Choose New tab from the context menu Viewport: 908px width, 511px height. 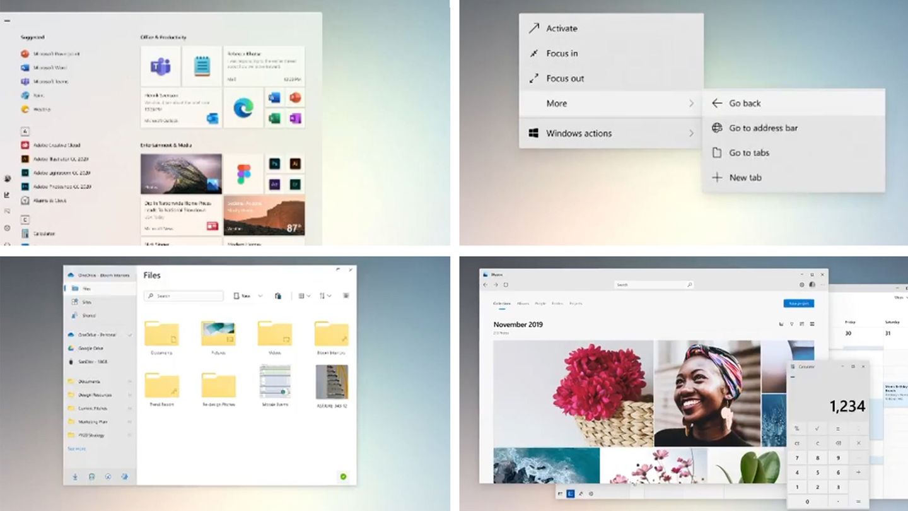click(x=745, y=178)
